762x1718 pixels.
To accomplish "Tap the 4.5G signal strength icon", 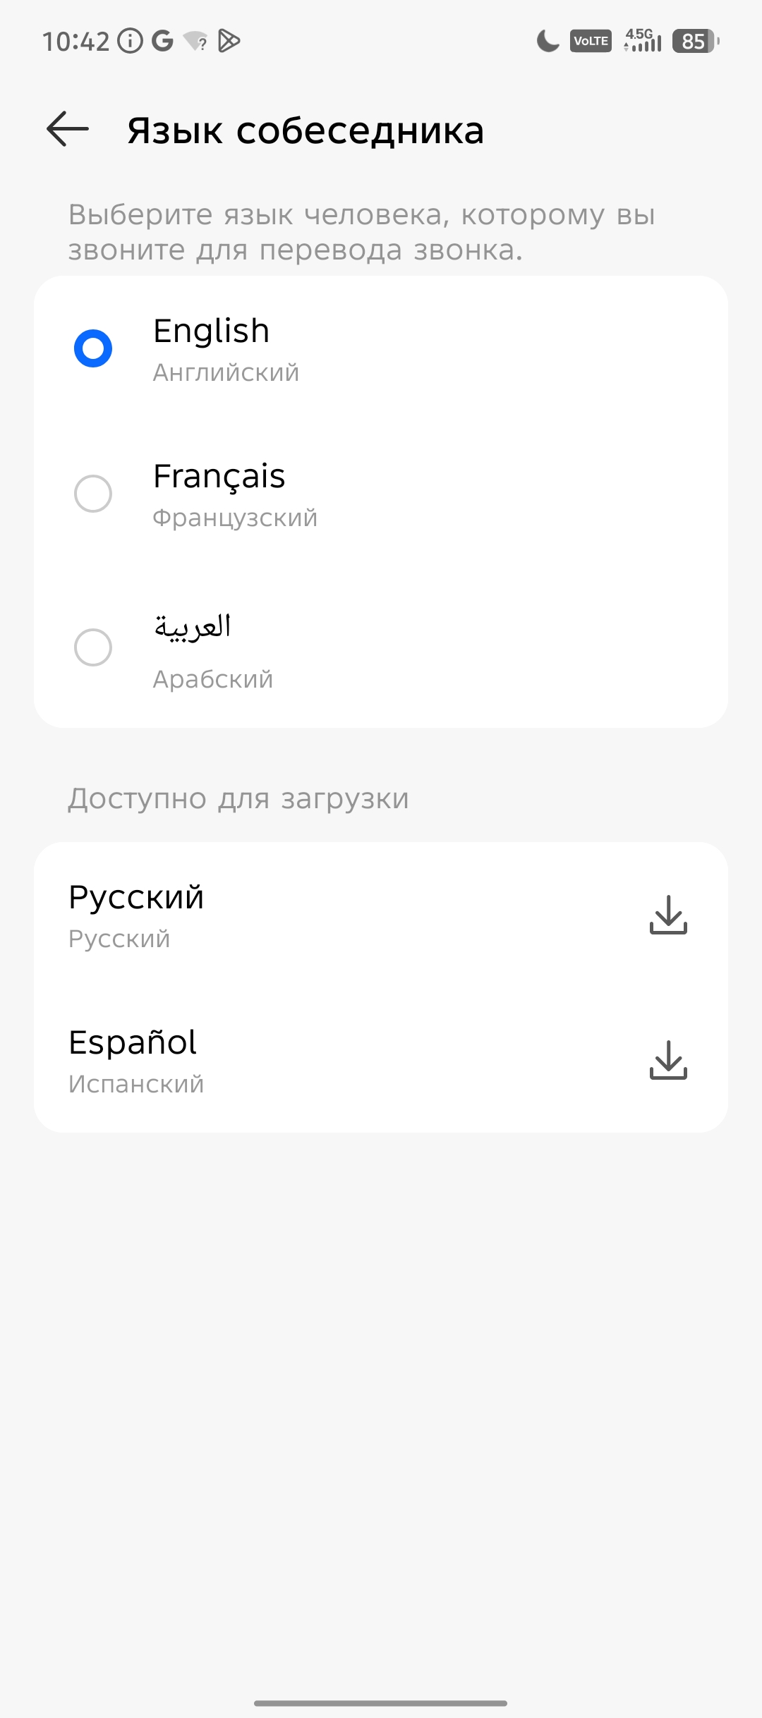I will [643, 41].
